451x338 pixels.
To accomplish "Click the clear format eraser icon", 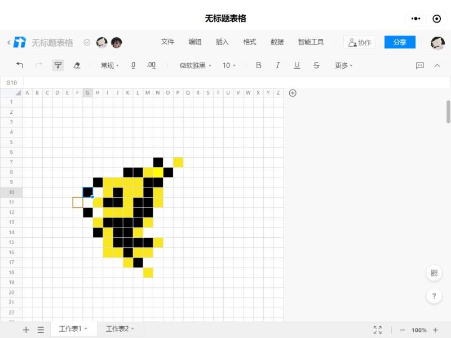I will pyautogui.click(x=77, y=65).
